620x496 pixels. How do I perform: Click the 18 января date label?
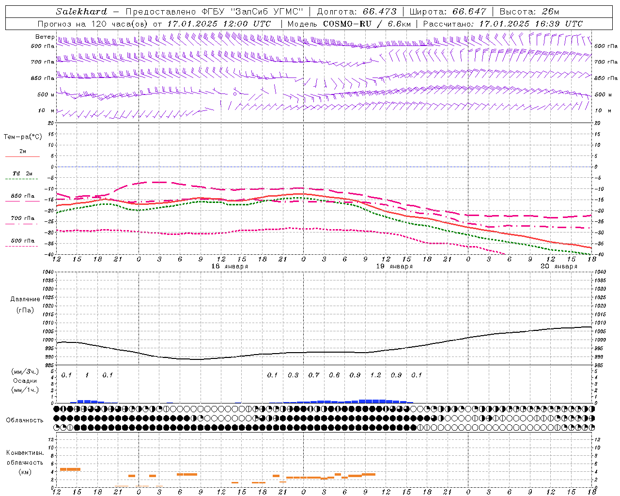tap(230, 266)
